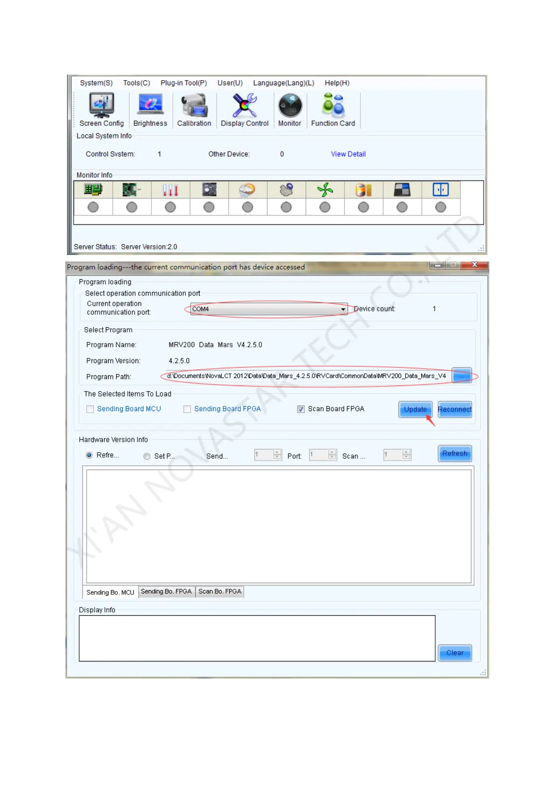The width and height of the screenshot is (555, 785).
Task: Switch to the Sending Bo. MCU tab
Action: 110,592
